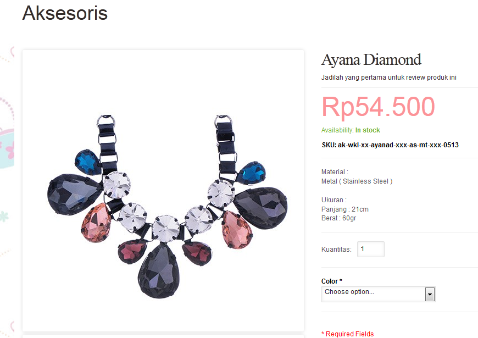This screenshot has height=338, width=478.
Task: Click the left chain clasp ring in photo
Action: point(106,121)
